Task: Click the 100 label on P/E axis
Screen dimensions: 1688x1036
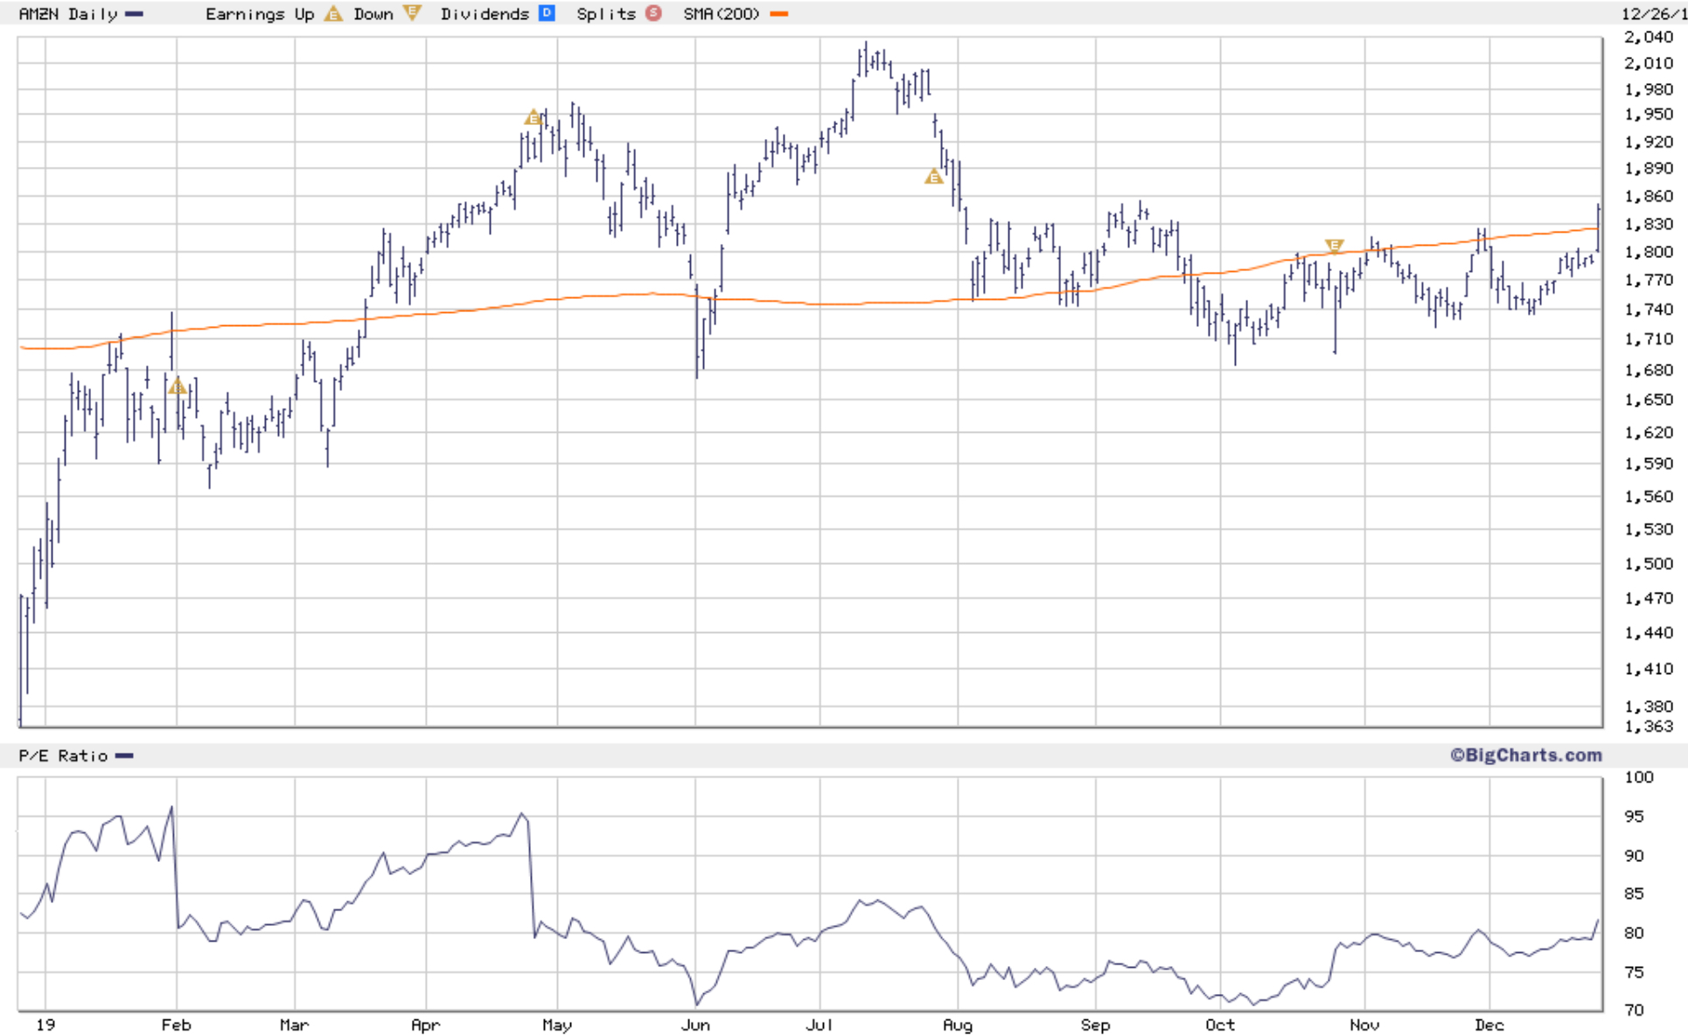Action: click(1638, 777)
